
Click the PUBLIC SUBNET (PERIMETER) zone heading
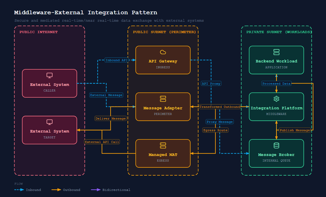pos(165,32)
